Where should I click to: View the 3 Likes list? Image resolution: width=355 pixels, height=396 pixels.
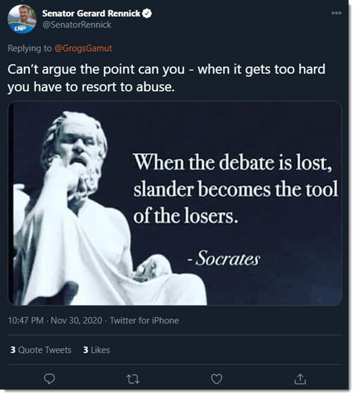point(96,349)
